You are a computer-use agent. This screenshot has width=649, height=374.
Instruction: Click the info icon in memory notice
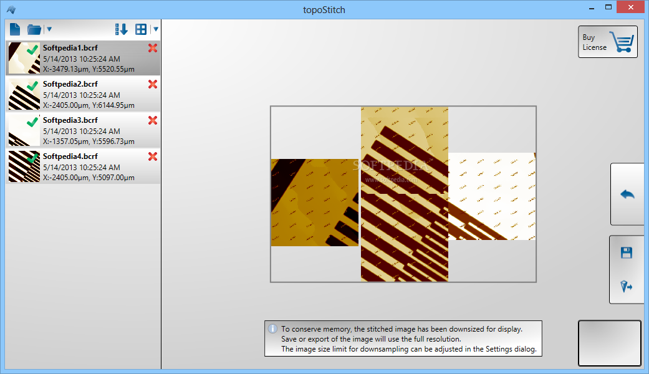272,329
